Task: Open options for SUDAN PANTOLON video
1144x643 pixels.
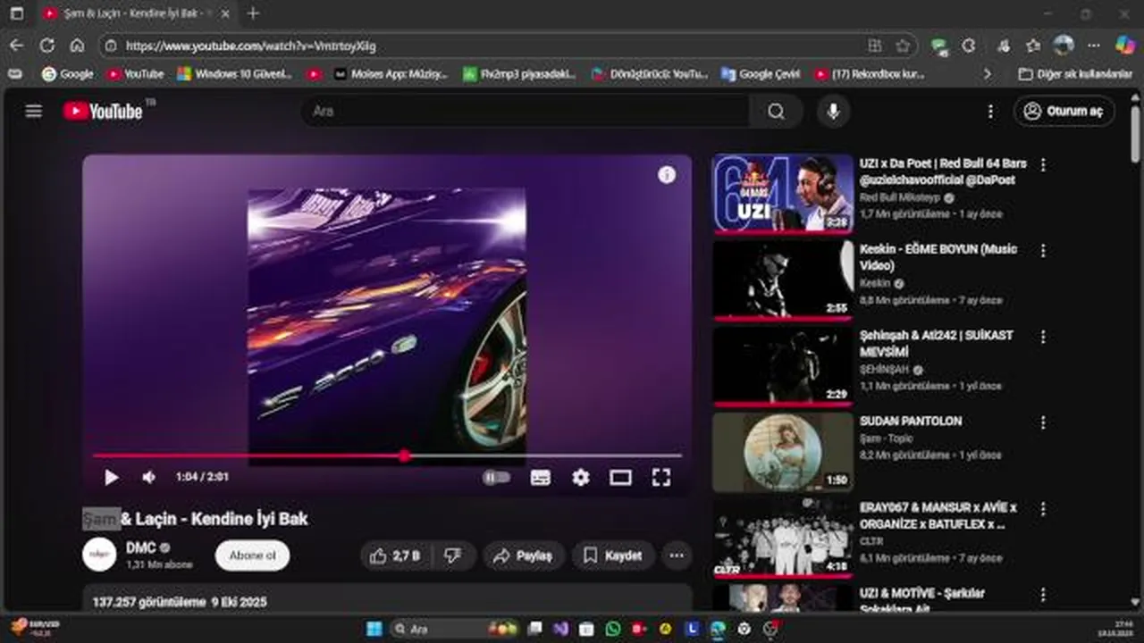Action: 1042,422
